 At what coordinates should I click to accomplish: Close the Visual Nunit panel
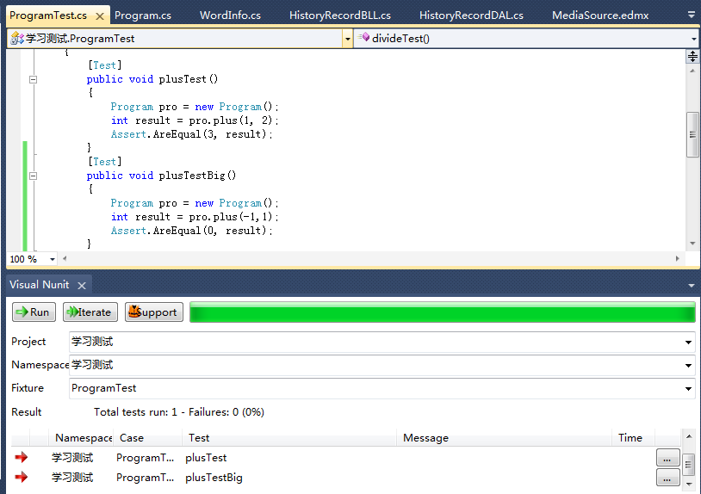81,286
